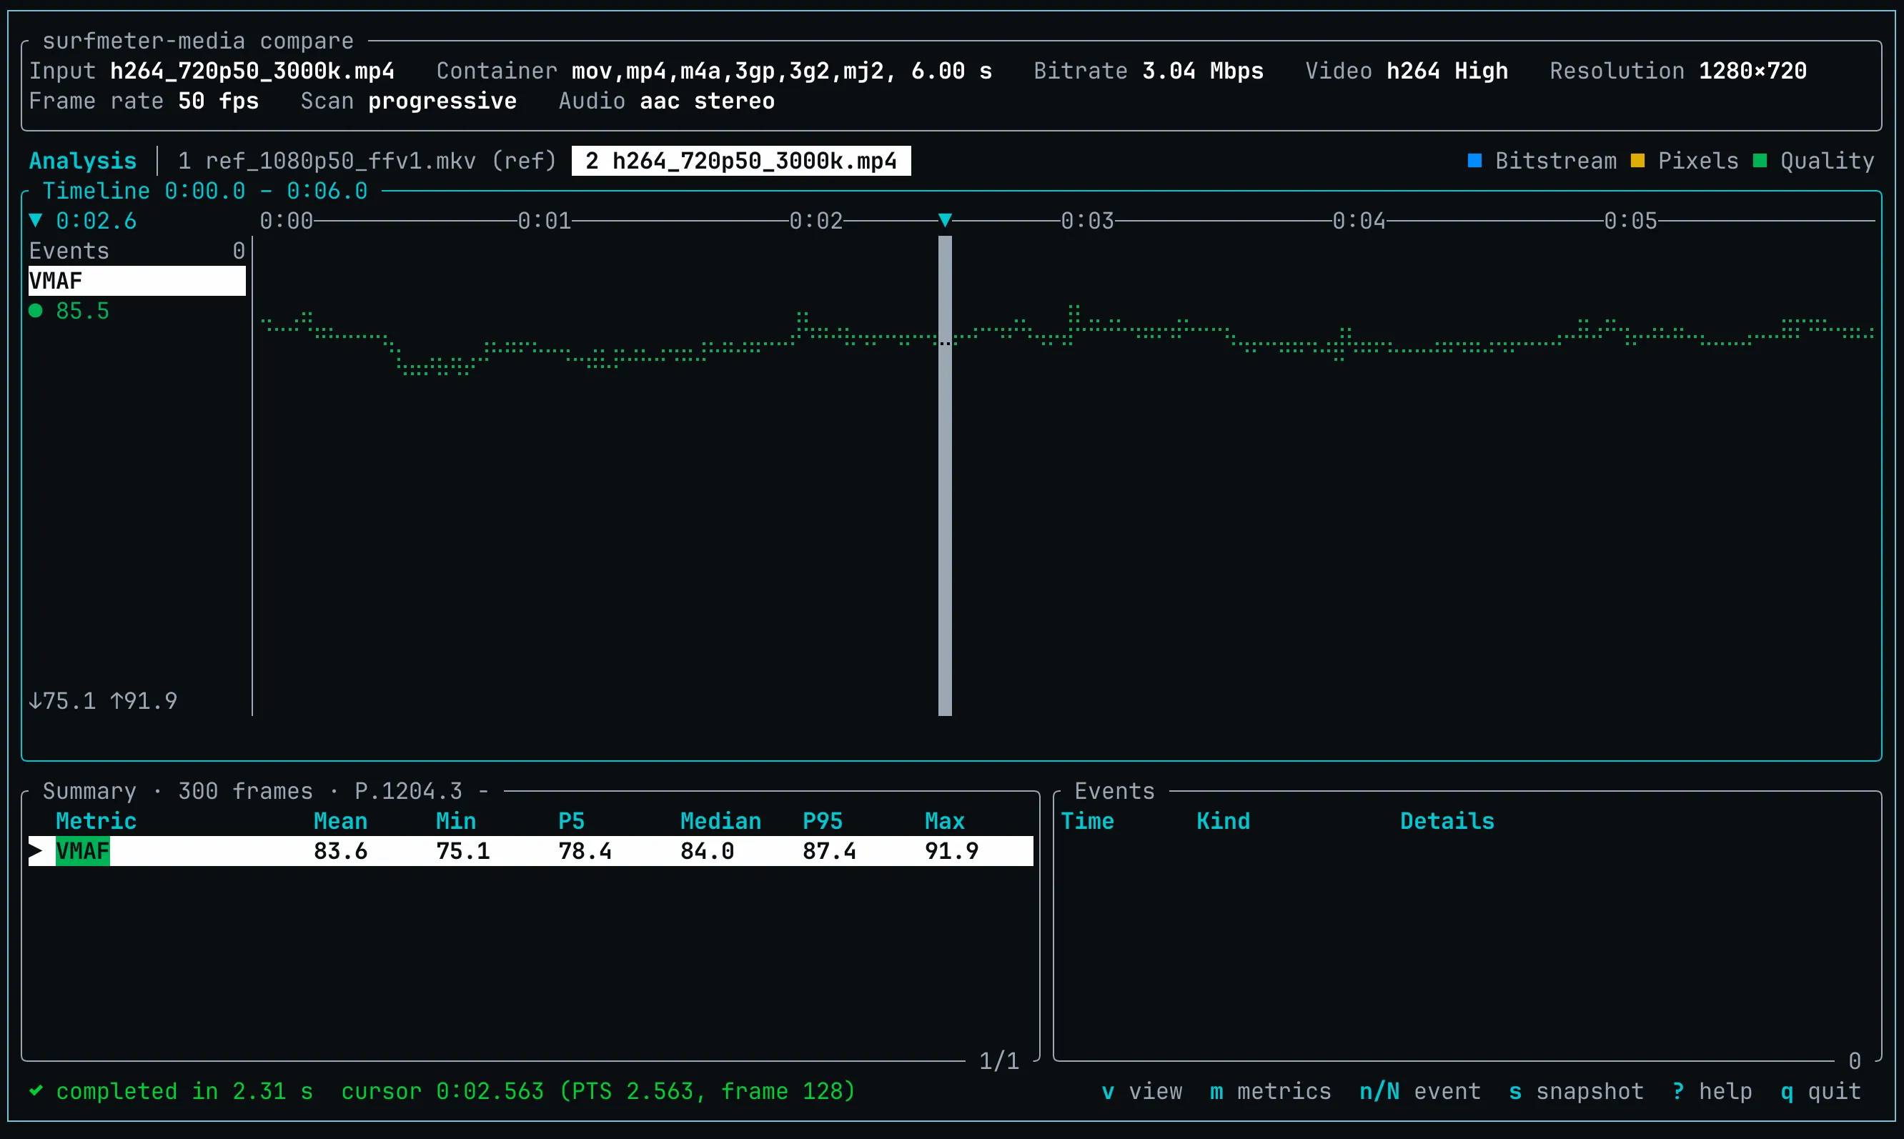
Task: Click the Events panel title
Action: [1115, 791]
